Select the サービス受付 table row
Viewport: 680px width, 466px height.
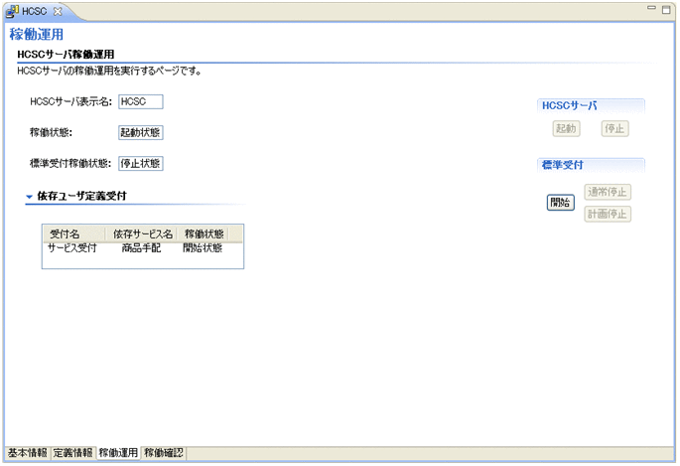click(x=143, y=248)
